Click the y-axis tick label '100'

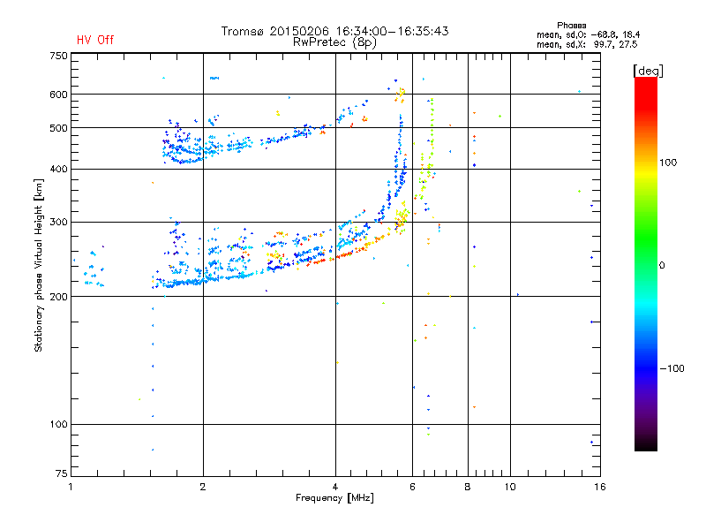58,424
